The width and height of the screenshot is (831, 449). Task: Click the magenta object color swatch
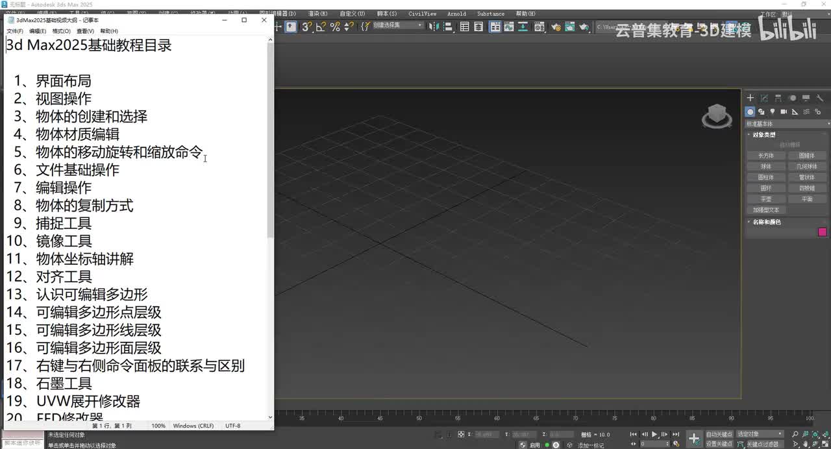point(823,232)
